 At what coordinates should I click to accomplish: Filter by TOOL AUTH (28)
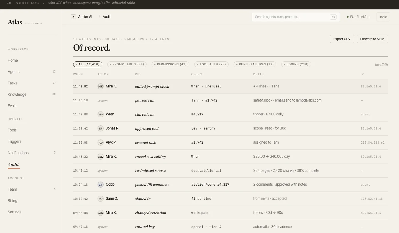(x=211, y=64)
